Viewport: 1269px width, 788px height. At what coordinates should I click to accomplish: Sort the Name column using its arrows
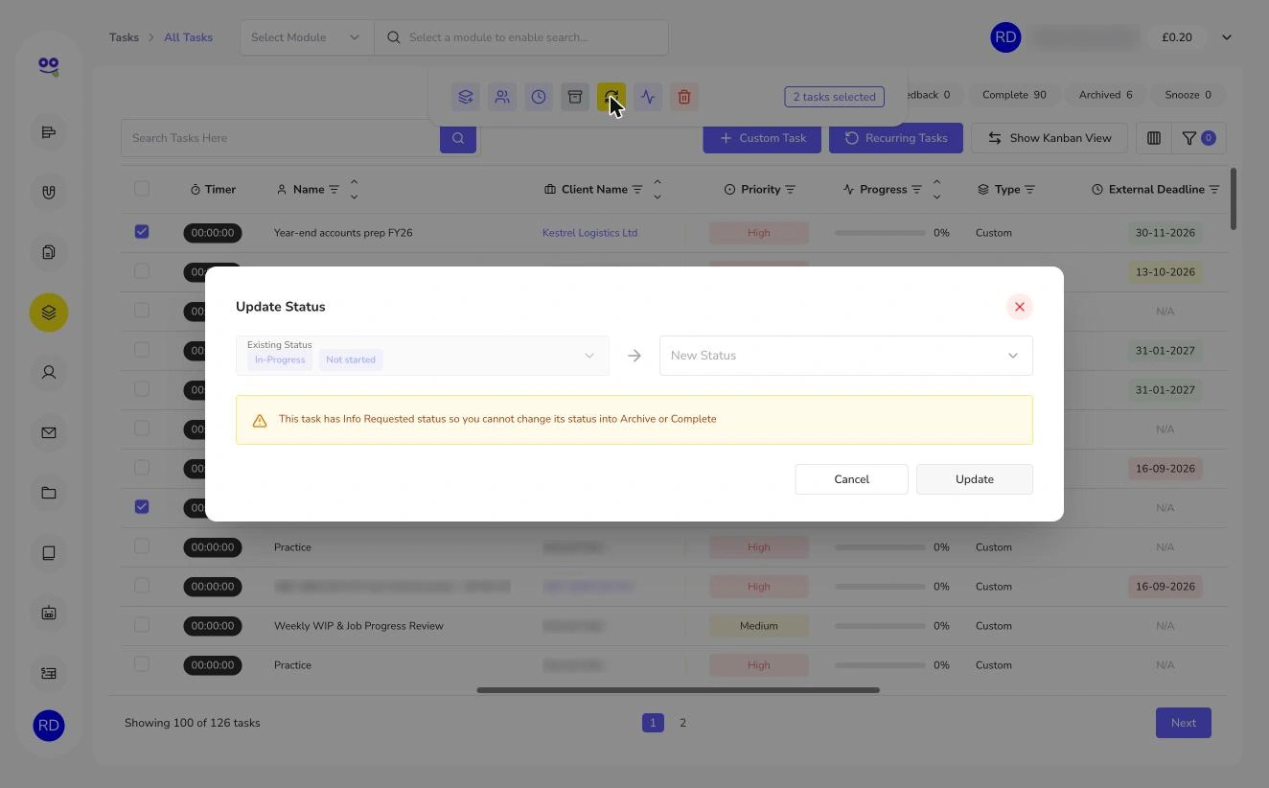pos(354,189)
